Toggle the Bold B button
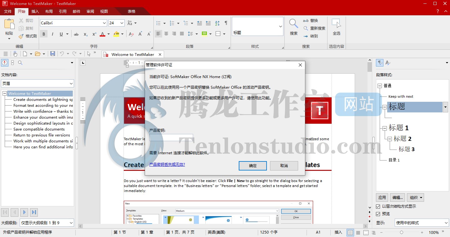Viewport: 450px width, 237px height. click(x=44, y=34)
